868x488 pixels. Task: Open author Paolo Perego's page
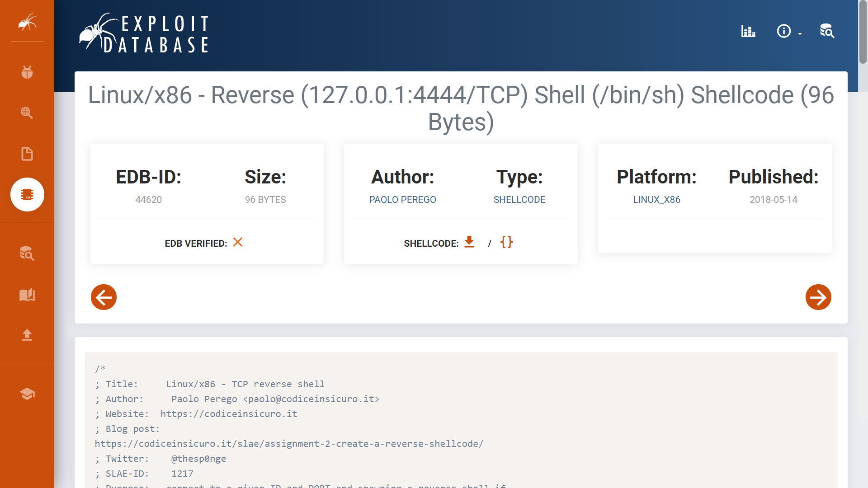pos(402,200)
